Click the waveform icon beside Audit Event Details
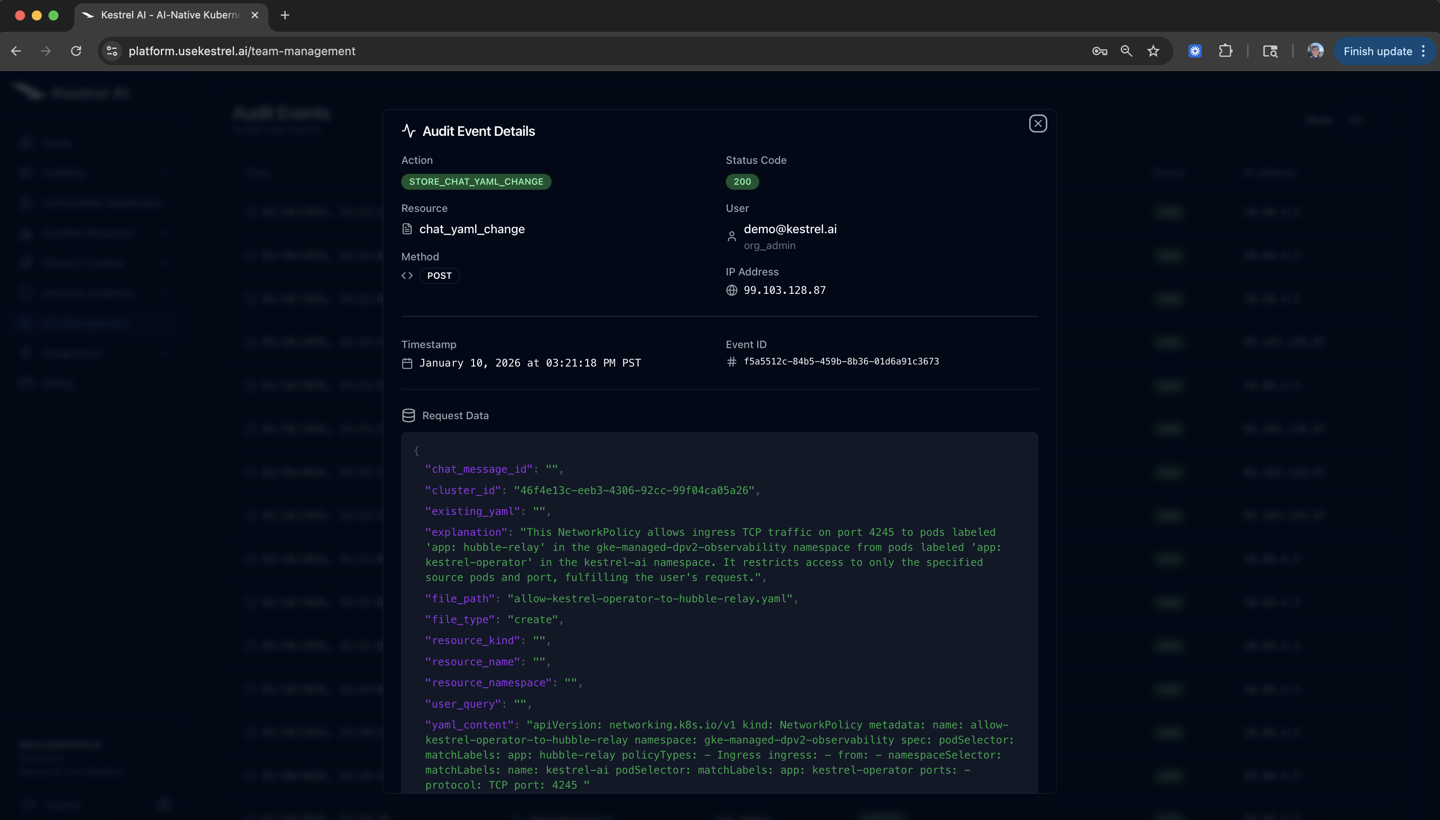 pos(409,131)
